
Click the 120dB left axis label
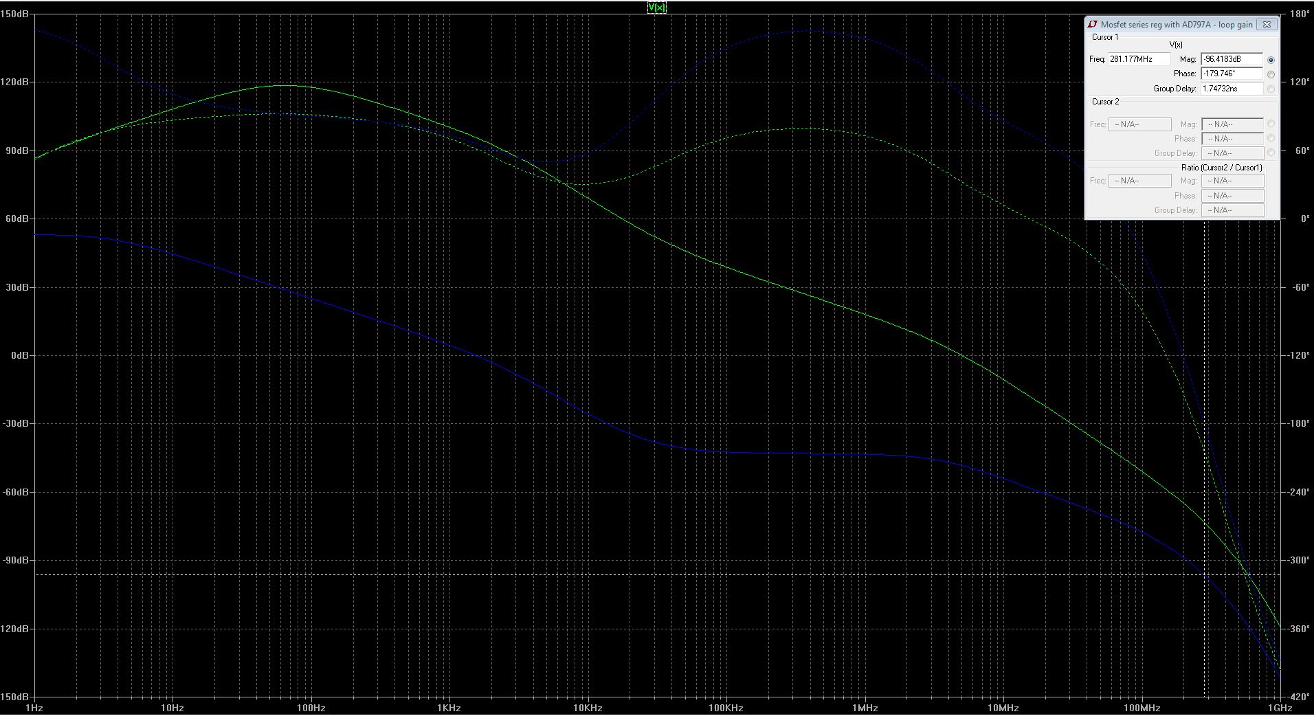tap(14, 82)
